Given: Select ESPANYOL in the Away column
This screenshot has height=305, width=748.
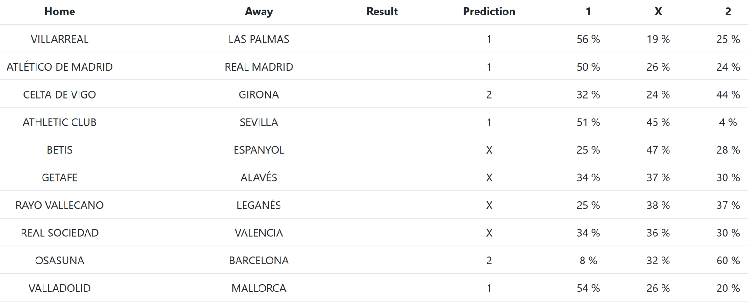Looking at the screenshot, I should pyautogui.click(x=259, y=150).
